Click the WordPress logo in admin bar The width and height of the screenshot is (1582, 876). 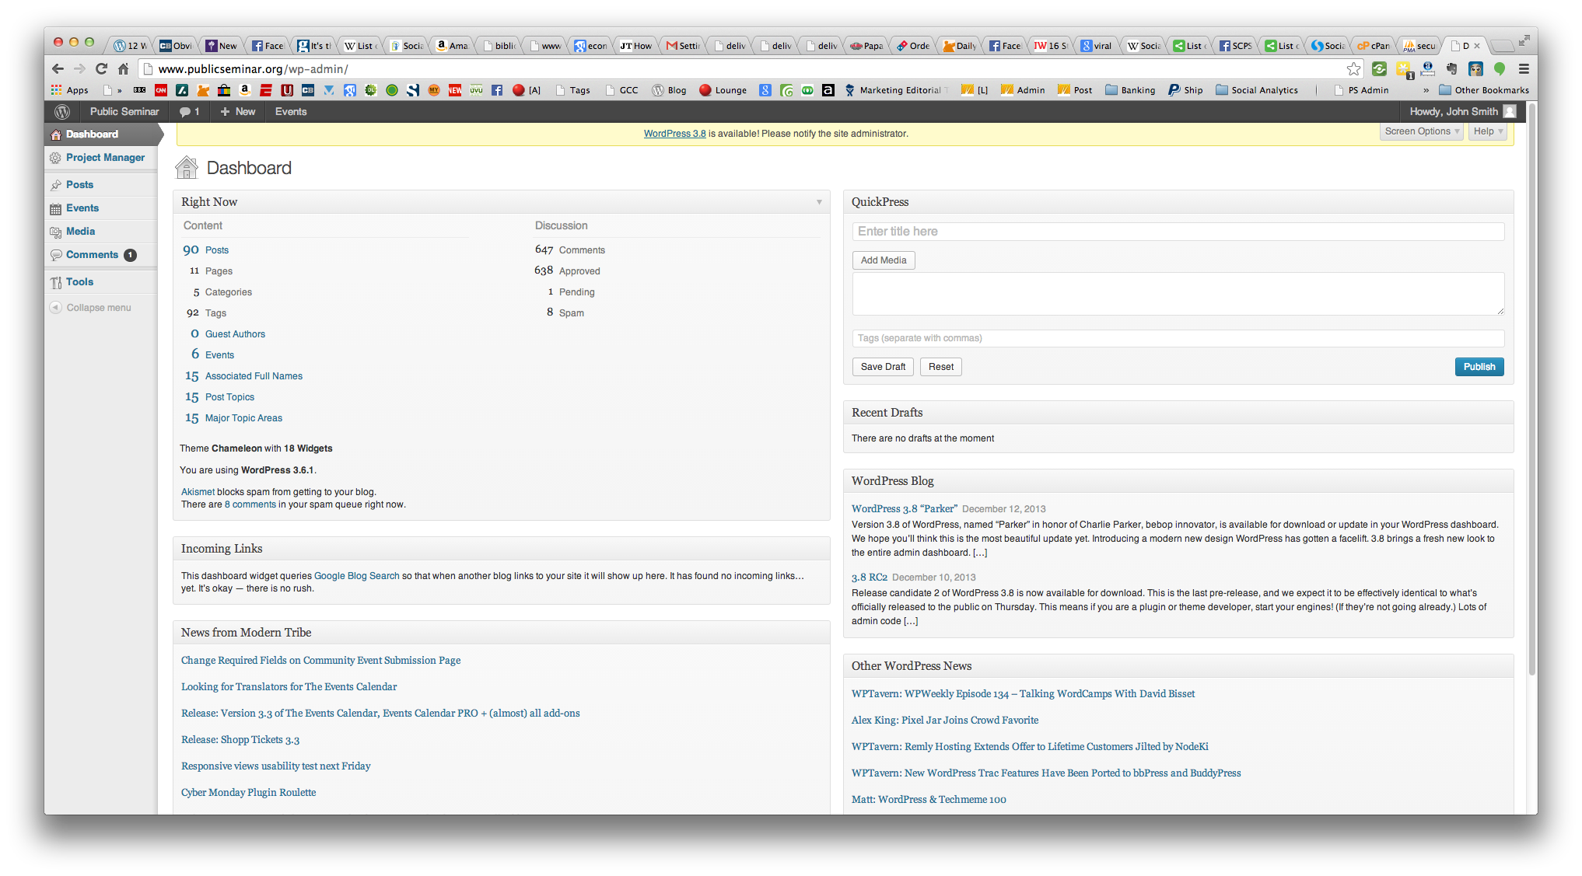tap(62, 112)
